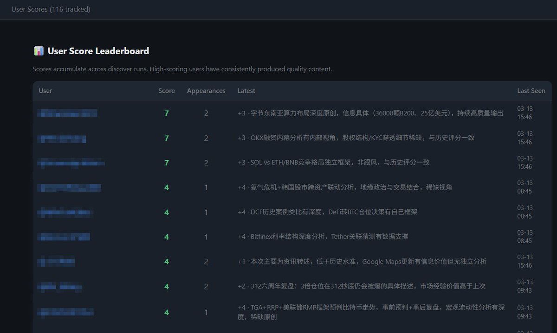Click 03-13 08:45 timestamp in the DCF历史案例 row
Viewport: 557px width, 333px height.
coord(525,212)
